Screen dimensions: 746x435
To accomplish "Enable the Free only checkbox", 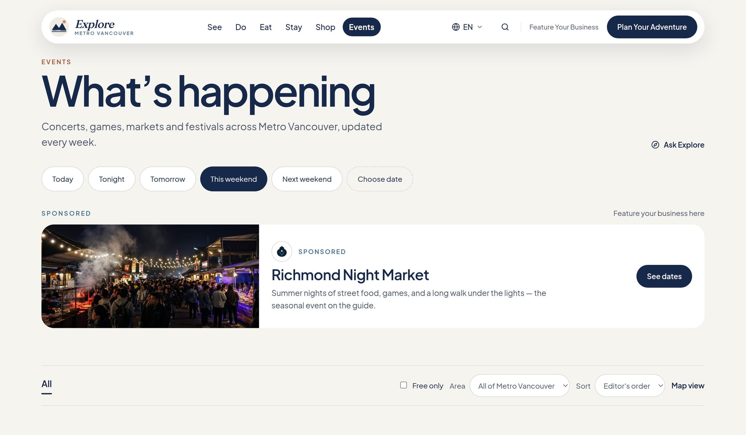I will [x=404, y=385].
